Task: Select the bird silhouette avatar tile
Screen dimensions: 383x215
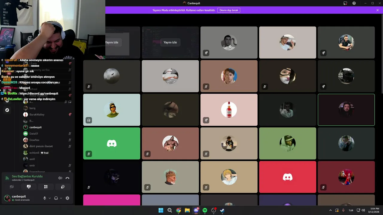Action: pyautogui.click(x=112, y=76)
